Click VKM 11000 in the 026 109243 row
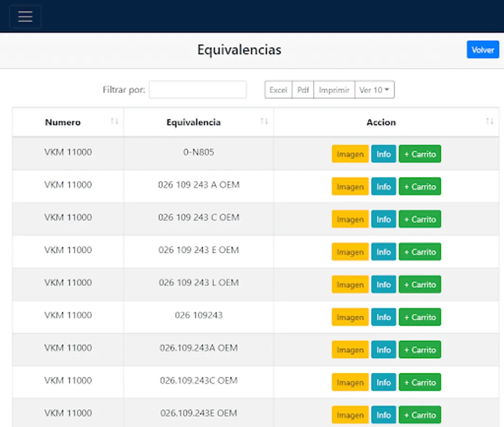The height and width of the screenshot is (427, 504). point(68,315)
